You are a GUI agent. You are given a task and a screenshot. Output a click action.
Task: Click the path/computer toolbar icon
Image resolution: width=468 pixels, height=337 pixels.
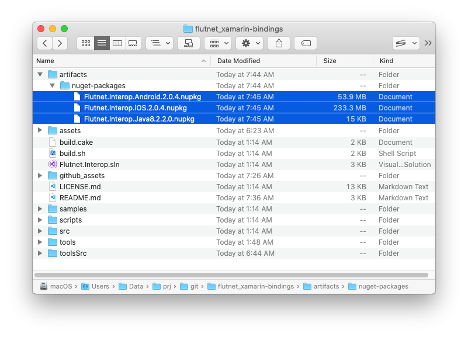pyautogui.click(x=189, y=43)
